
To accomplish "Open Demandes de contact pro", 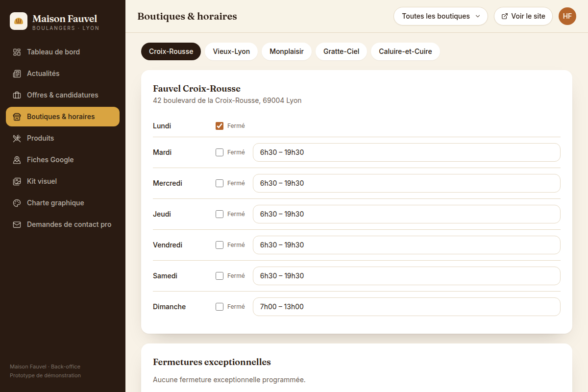I will click(x=63, y=224).
